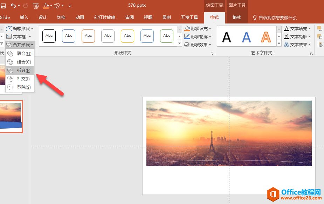The width and height of the screenshot is (324, 204).
Task: Apply the black outlined Abc shape style
Action: point(49,36)
